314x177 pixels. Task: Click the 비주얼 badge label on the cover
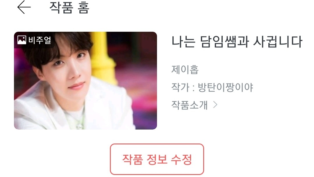(40, 40)
